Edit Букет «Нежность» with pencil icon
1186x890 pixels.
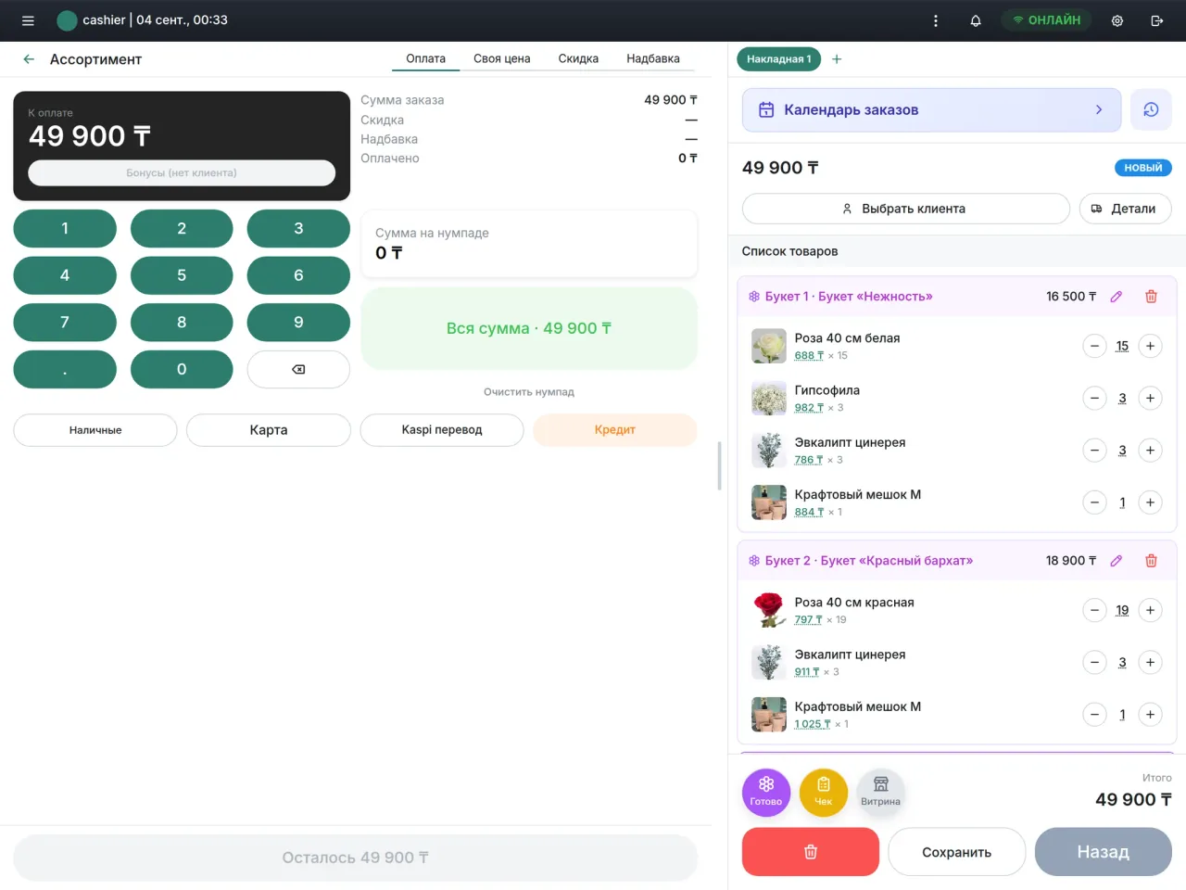(x=1117, y=297)
